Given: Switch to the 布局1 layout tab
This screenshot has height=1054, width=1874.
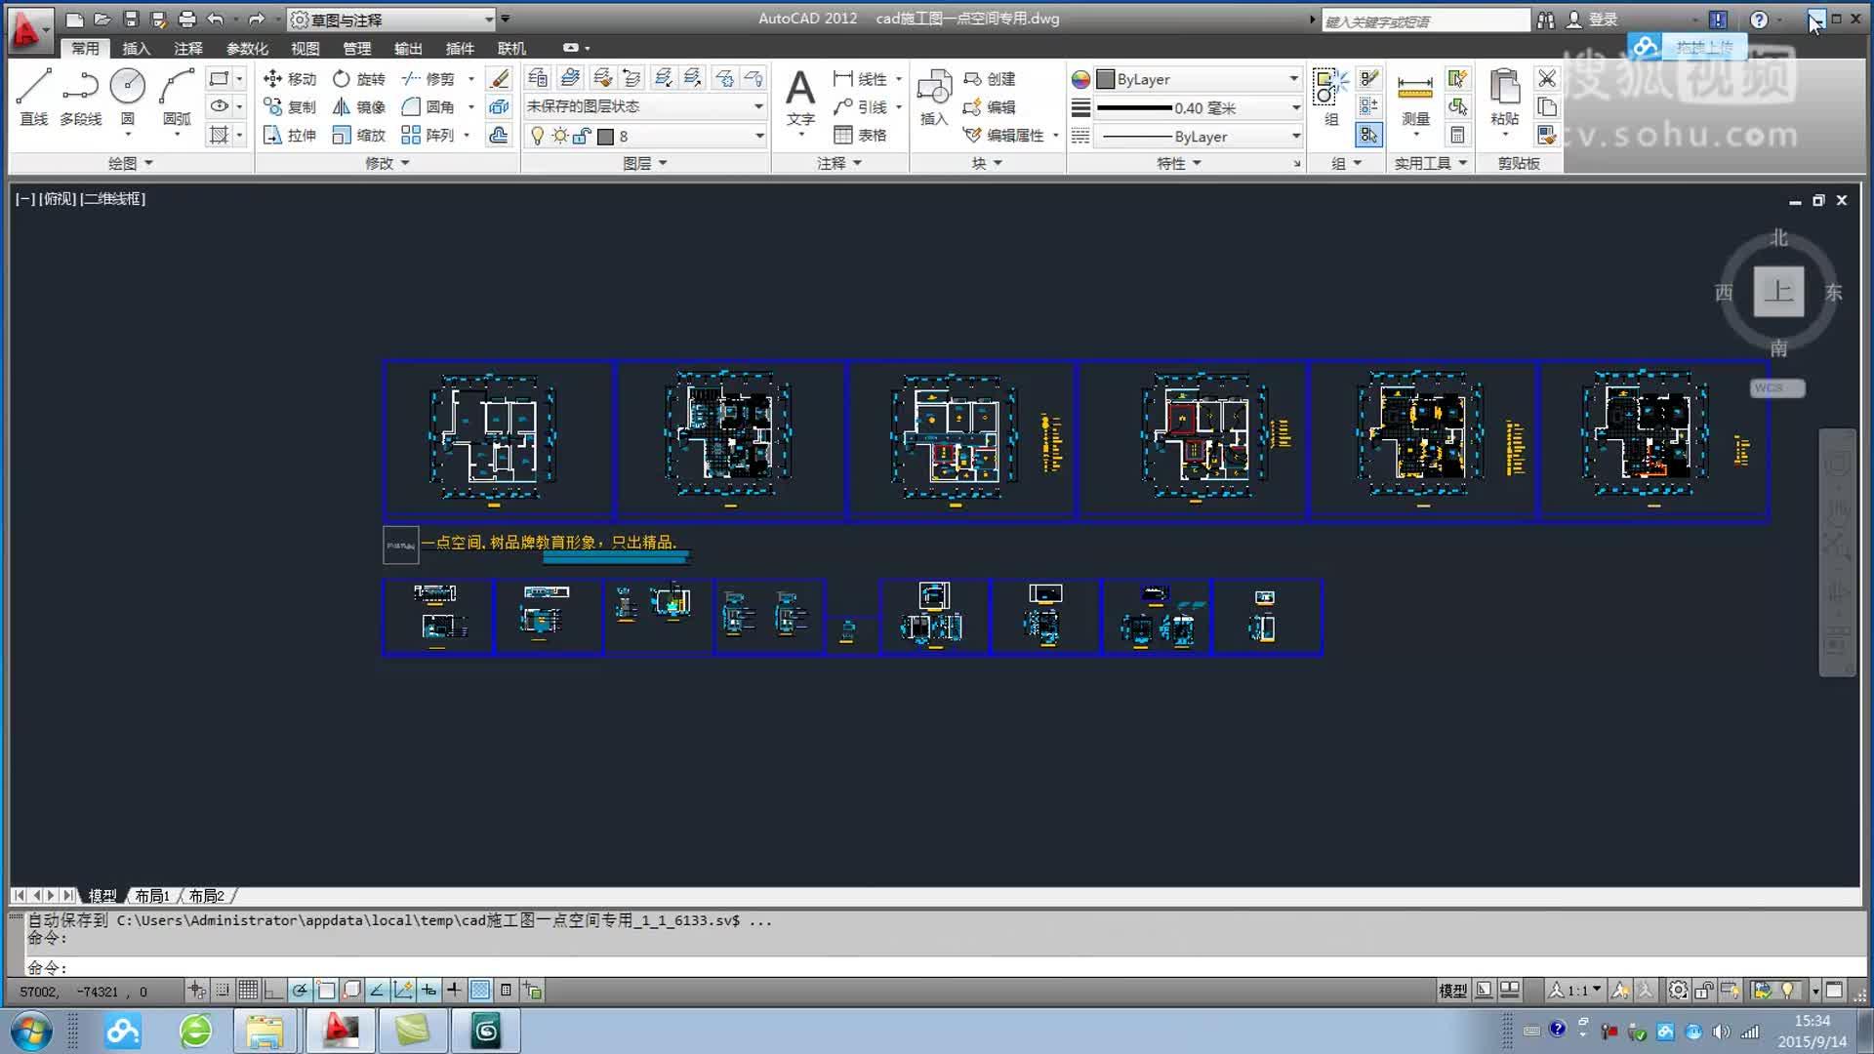Looking at the screenshot, I should point(152,896).
